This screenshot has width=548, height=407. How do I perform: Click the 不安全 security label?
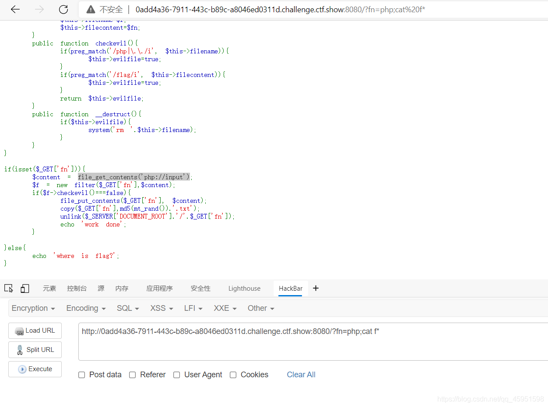pos(111,10)
